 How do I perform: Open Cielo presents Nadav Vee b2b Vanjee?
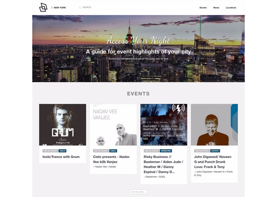point(111,160)
